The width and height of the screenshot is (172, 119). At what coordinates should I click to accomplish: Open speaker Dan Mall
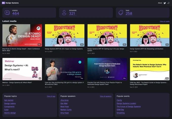(x=64, y=103)
